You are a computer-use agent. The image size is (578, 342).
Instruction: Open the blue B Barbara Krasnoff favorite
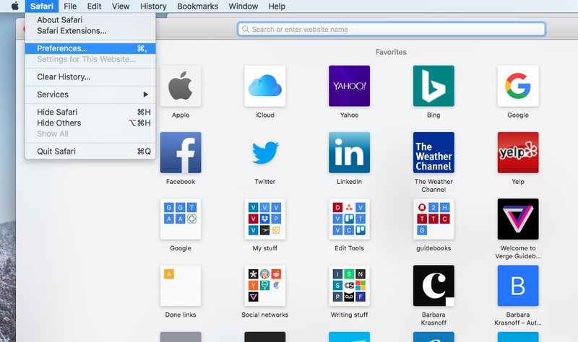click(518, 286)
